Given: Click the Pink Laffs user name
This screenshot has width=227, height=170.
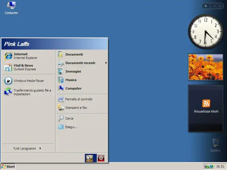Looking at the screenshot, I should pyautogui.click(x=17, y=44).
